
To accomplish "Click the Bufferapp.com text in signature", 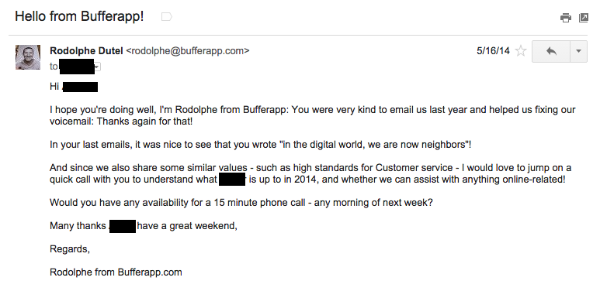I will (x=150, y=272).
